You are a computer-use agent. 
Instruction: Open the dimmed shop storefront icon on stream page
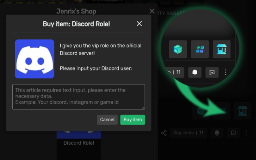point(242,111)
